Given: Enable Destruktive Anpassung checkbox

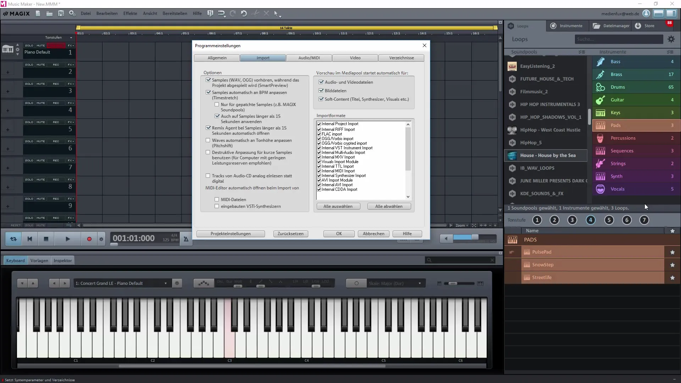Looking at the screenshot, I should (208, 152).
